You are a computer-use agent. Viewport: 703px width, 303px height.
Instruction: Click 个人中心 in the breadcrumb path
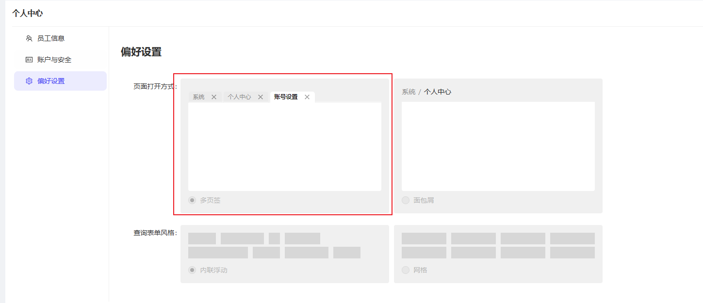437,92
